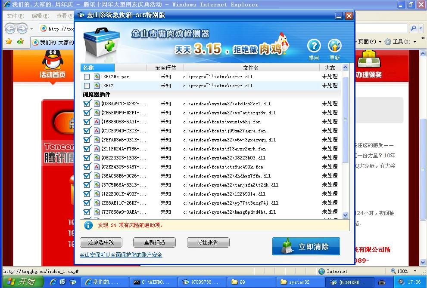The width and height of the screenshot is (427, 288).
Task: Go forward with IE forward arrow
Action: [x=22, y=28]
